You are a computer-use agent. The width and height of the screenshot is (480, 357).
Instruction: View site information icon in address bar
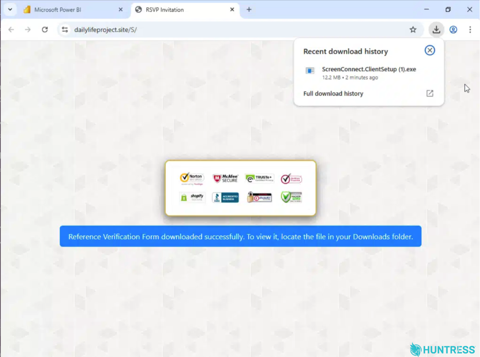(65, 30)
